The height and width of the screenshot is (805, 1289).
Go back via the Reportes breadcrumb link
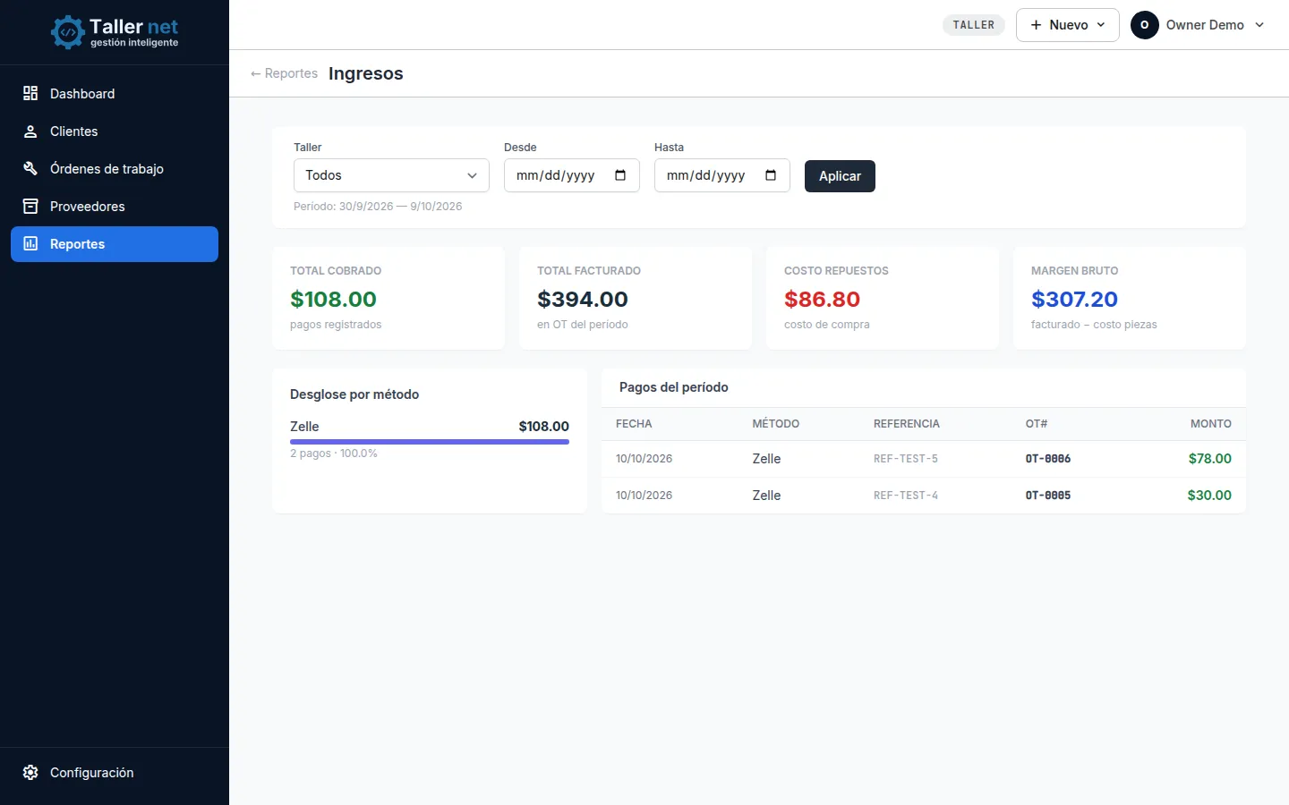pyautogui.click(x=284, y=73)
